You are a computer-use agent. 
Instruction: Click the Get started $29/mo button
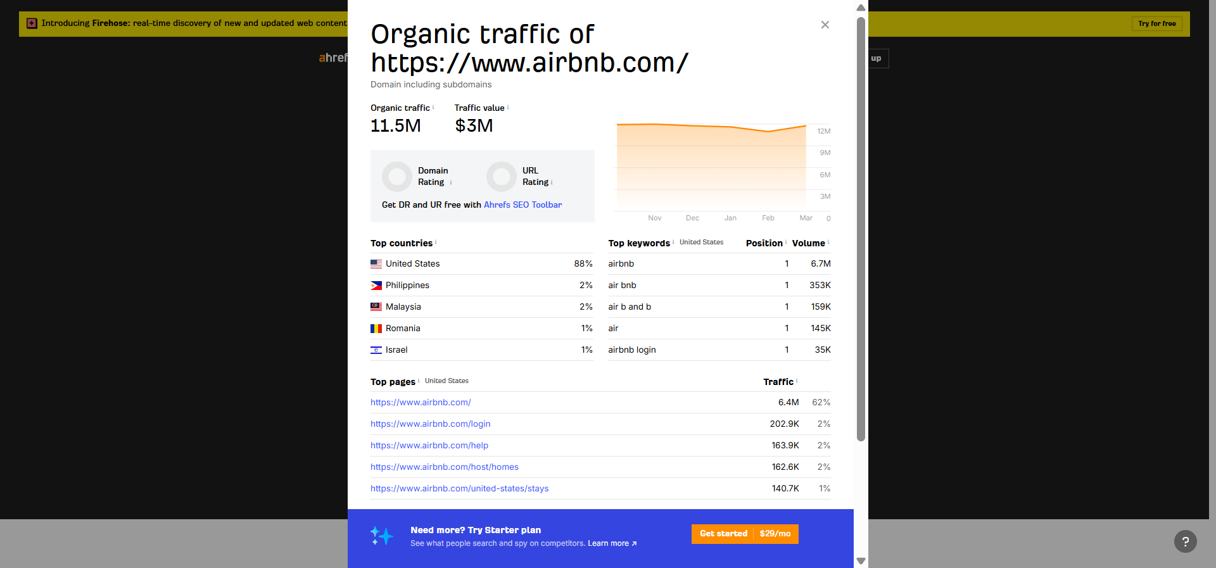(745, 534)
